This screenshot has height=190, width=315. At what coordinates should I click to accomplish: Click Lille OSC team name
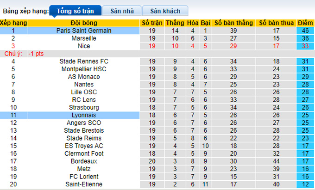click(x=84, y=92)
